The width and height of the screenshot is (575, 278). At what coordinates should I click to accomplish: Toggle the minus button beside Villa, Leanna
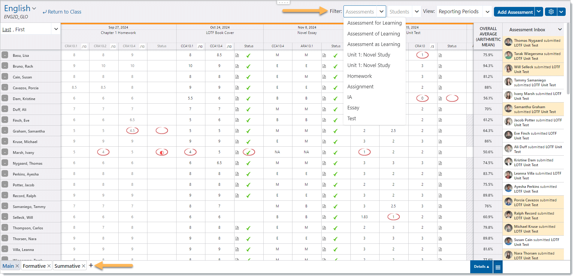pyautogui.click(x=5, y=249)
